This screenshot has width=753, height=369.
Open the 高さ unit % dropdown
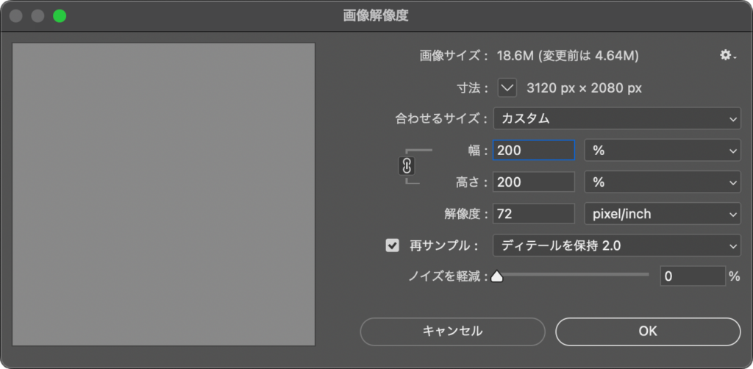pyautogui.click(x=663, y=182)
